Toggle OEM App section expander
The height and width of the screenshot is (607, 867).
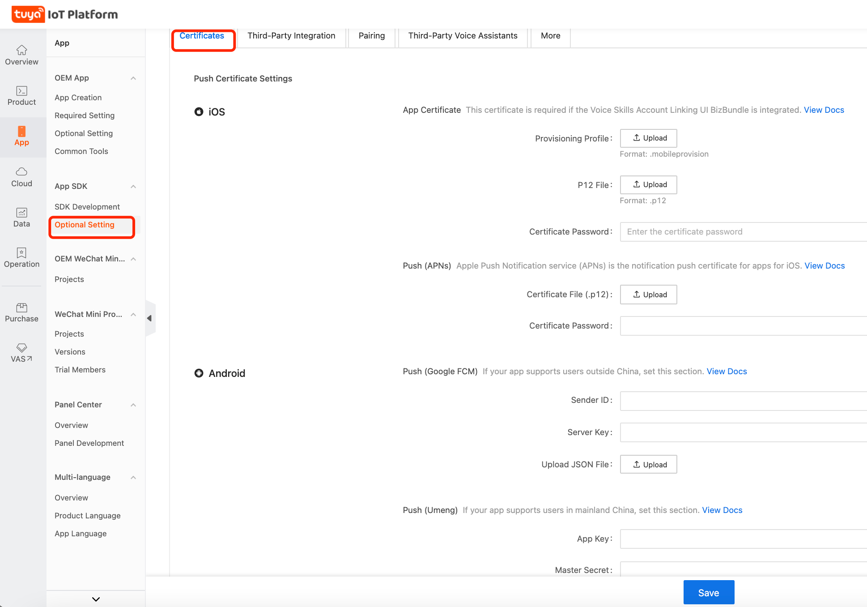[x=132, y=78]
